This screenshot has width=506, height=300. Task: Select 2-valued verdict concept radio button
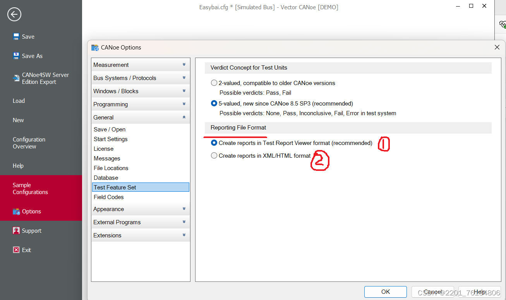(x=214, y=83)
